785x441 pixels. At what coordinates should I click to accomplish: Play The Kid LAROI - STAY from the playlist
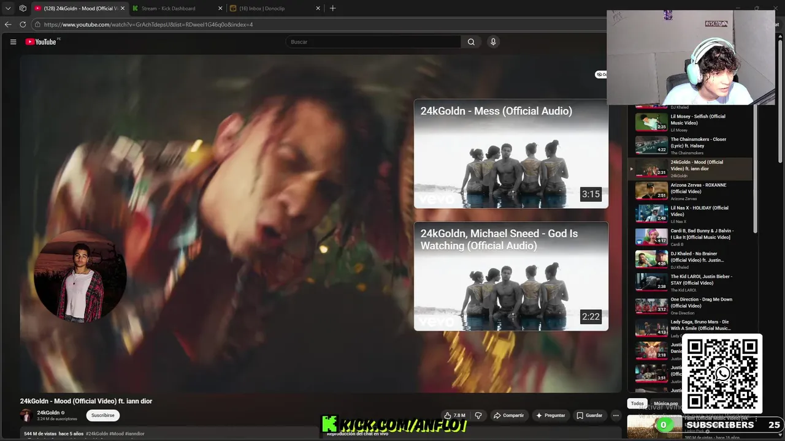pos(690,282)
